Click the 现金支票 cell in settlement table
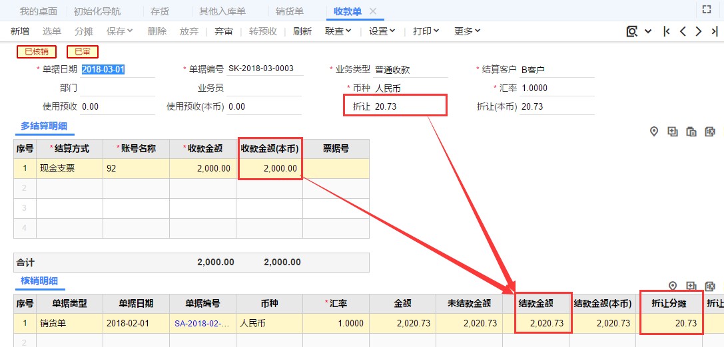The image size is (724, 347). (x=70, y=169)
